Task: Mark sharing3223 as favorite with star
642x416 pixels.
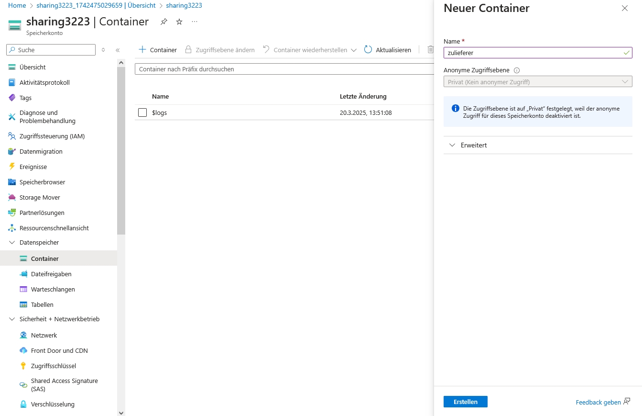Action: click(179, 22)
